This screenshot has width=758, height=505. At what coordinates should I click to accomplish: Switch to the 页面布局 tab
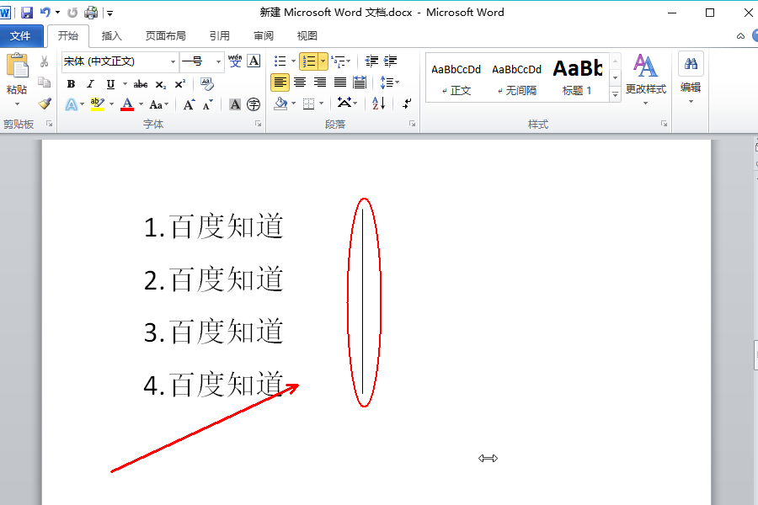point(165,35)
